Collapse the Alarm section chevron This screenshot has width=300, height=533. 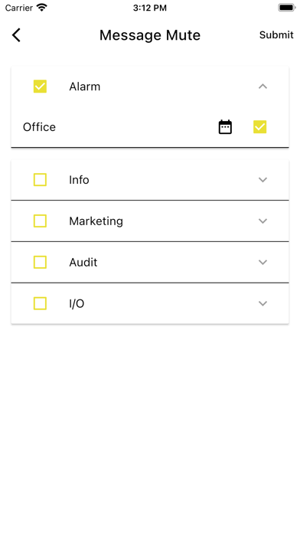[262, 87]
